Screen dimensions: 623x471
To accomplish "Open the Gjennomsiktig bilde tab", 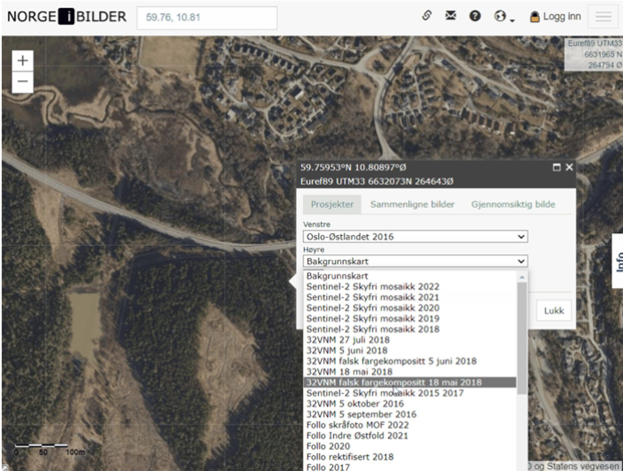I will tap(513, 205).
